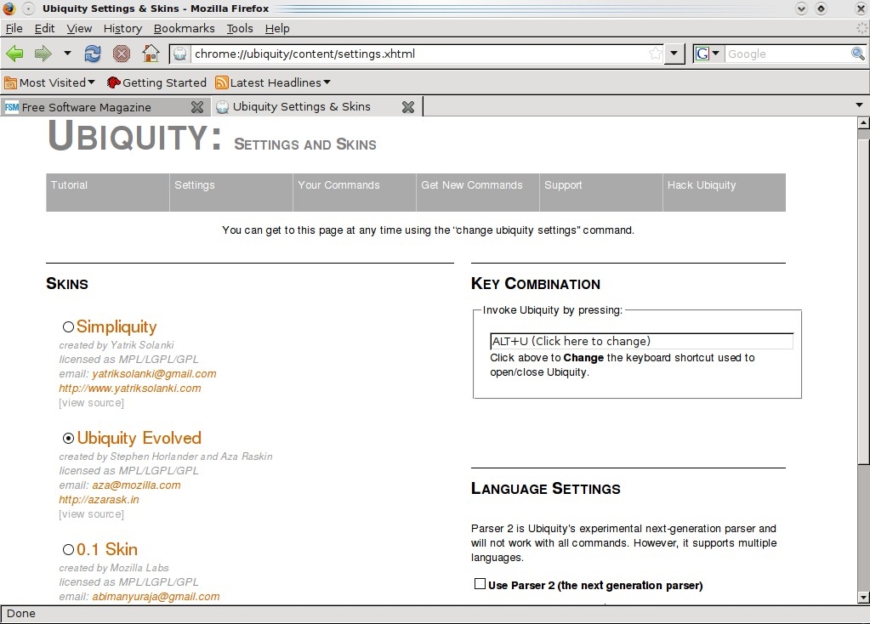Expand the Most Visited bookmarks dropdown
This screenshot has width=870, height=624.
(92, 82)
